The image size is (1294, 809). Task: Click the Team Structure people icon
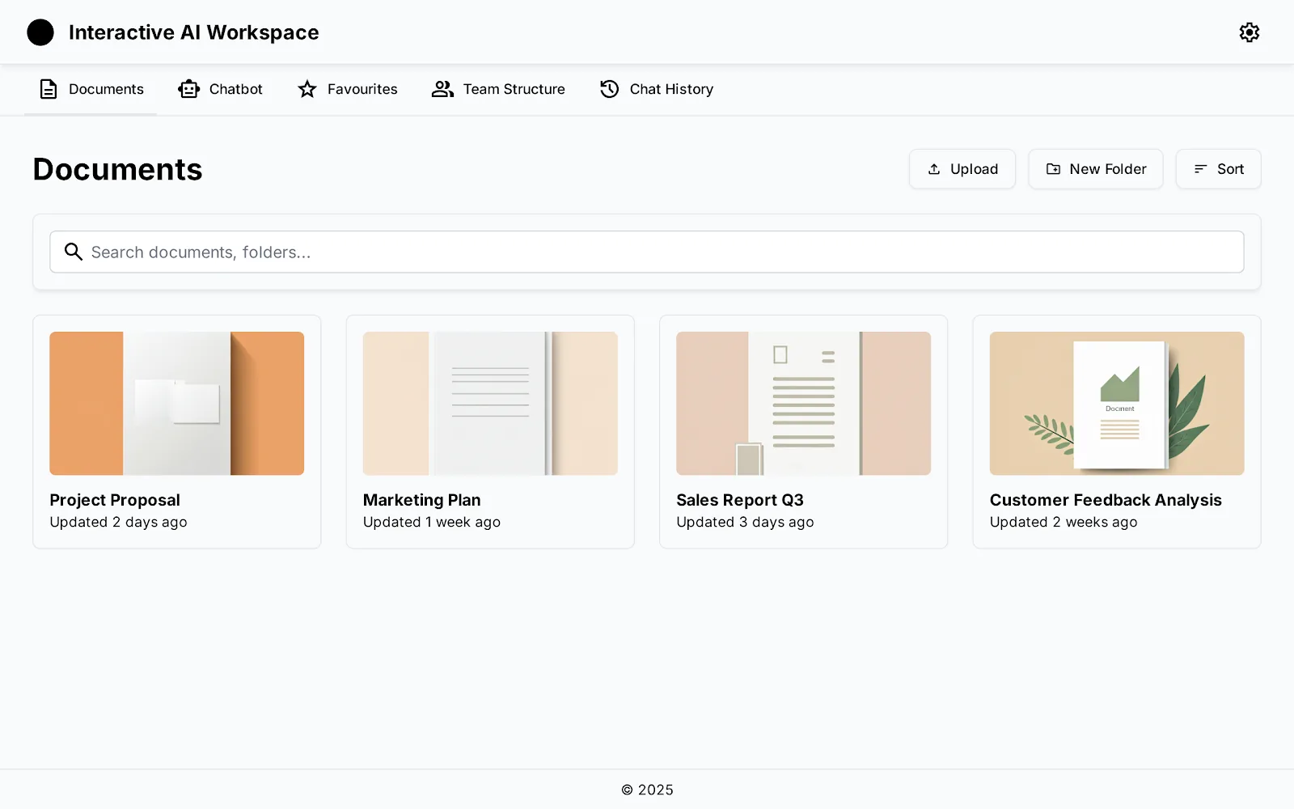coord(442,89)
